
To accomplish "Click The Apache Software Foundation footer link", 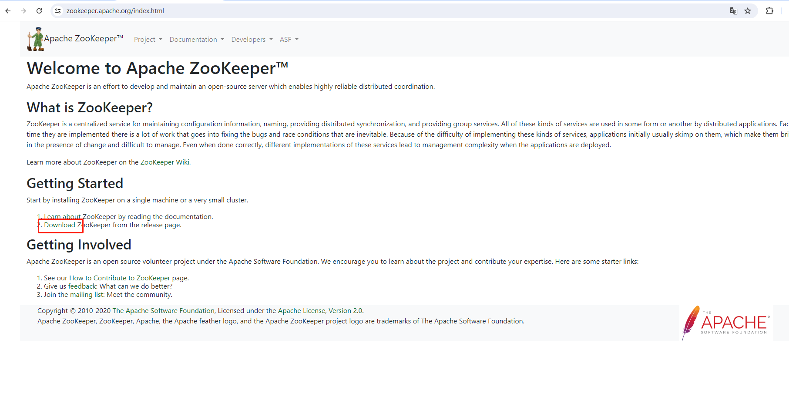I will (x=164, y=311).
